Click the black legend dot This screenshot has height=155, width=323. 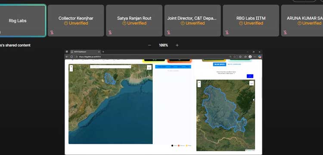[x=172, y=146]
